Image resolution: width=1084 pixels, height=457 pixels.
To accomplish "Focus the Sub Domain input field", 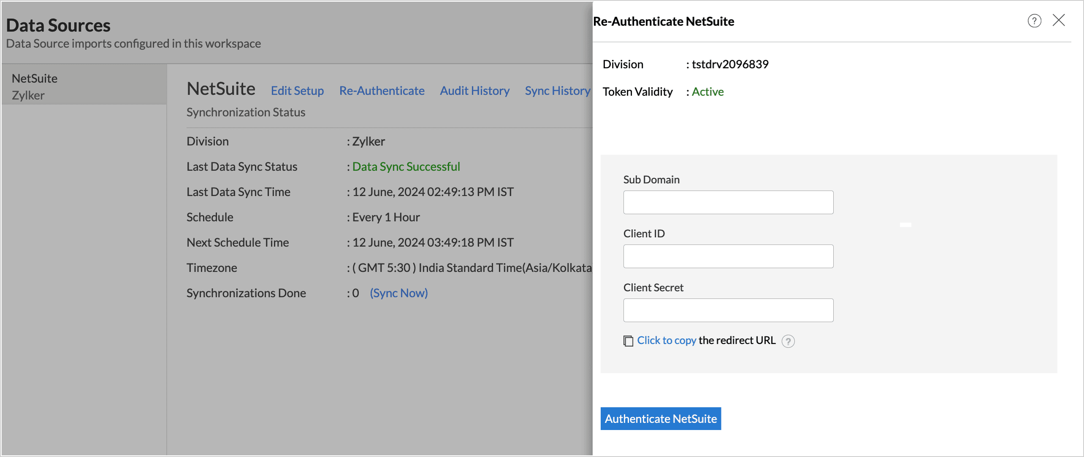I will click(728, 202).
